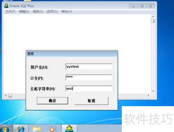Open the 搜索(S) menu
The height and width of the screenshot is (132, 174).
click(x=38, y=12)
